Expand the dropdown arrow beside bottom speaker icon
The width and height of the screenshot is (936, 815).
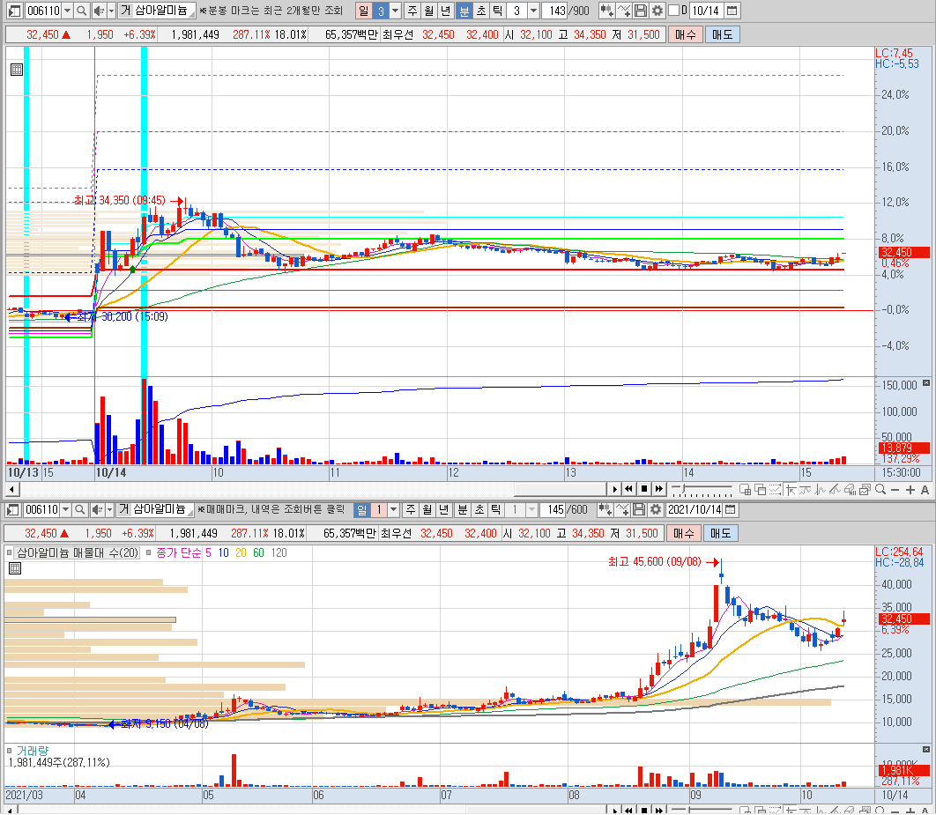pos(110,510)
